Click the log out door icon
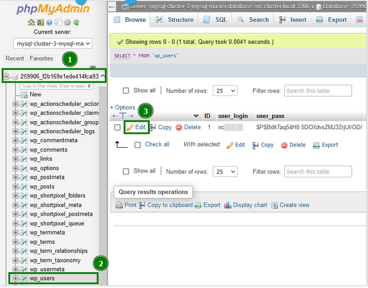 point(40,22)
